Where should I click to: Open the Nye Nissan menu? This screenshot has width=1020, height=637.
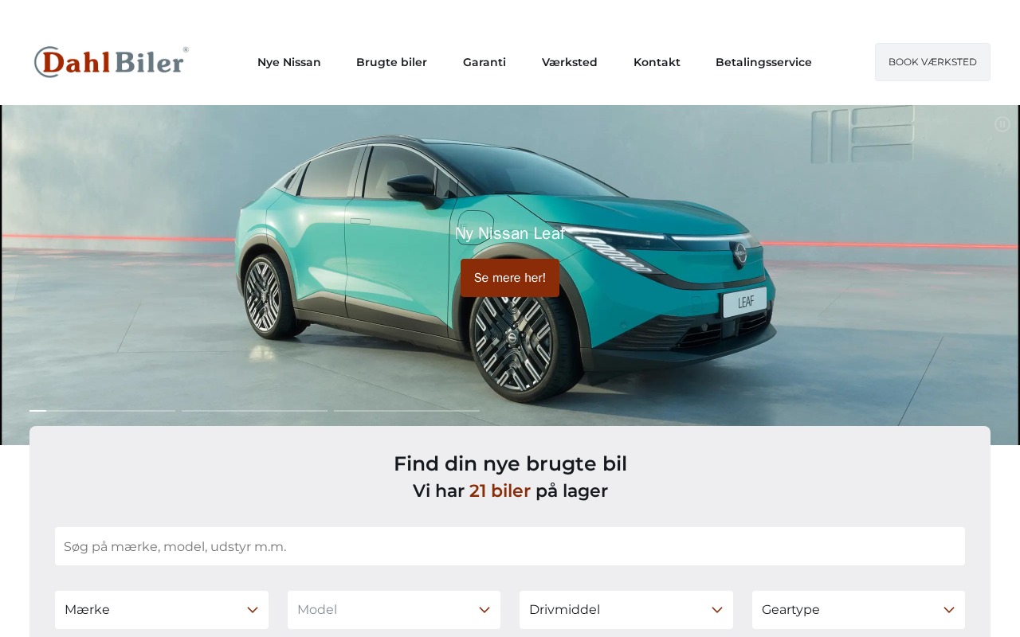(289, 62)
